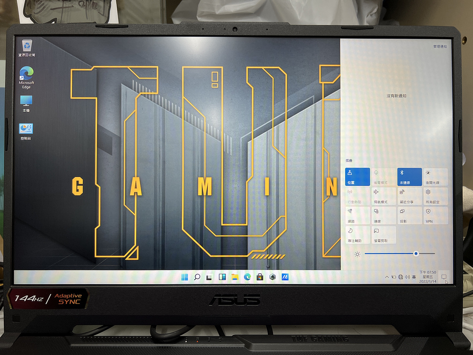Open the 控制台 (Control Panel) desktop icon

pyautogui.click(x=26, y=132)
